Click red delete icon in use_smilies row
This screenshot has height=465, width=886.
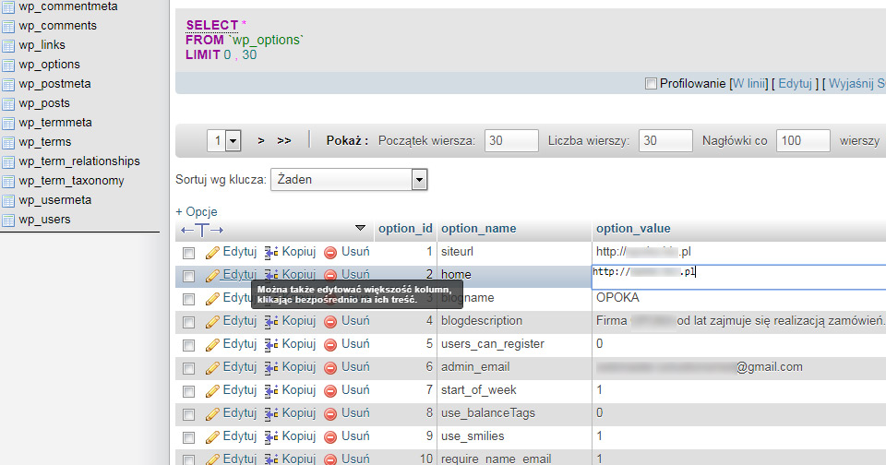tap(330, 437)
